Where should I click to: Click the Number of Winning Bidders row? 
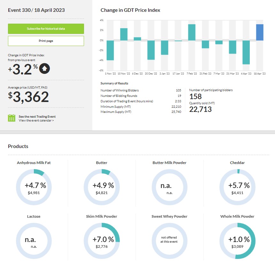(141, 90)
